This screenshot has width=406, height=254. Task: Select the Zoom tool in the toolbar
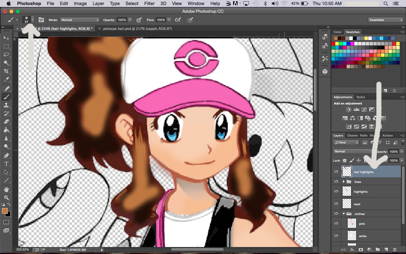[x=6, y=198]
